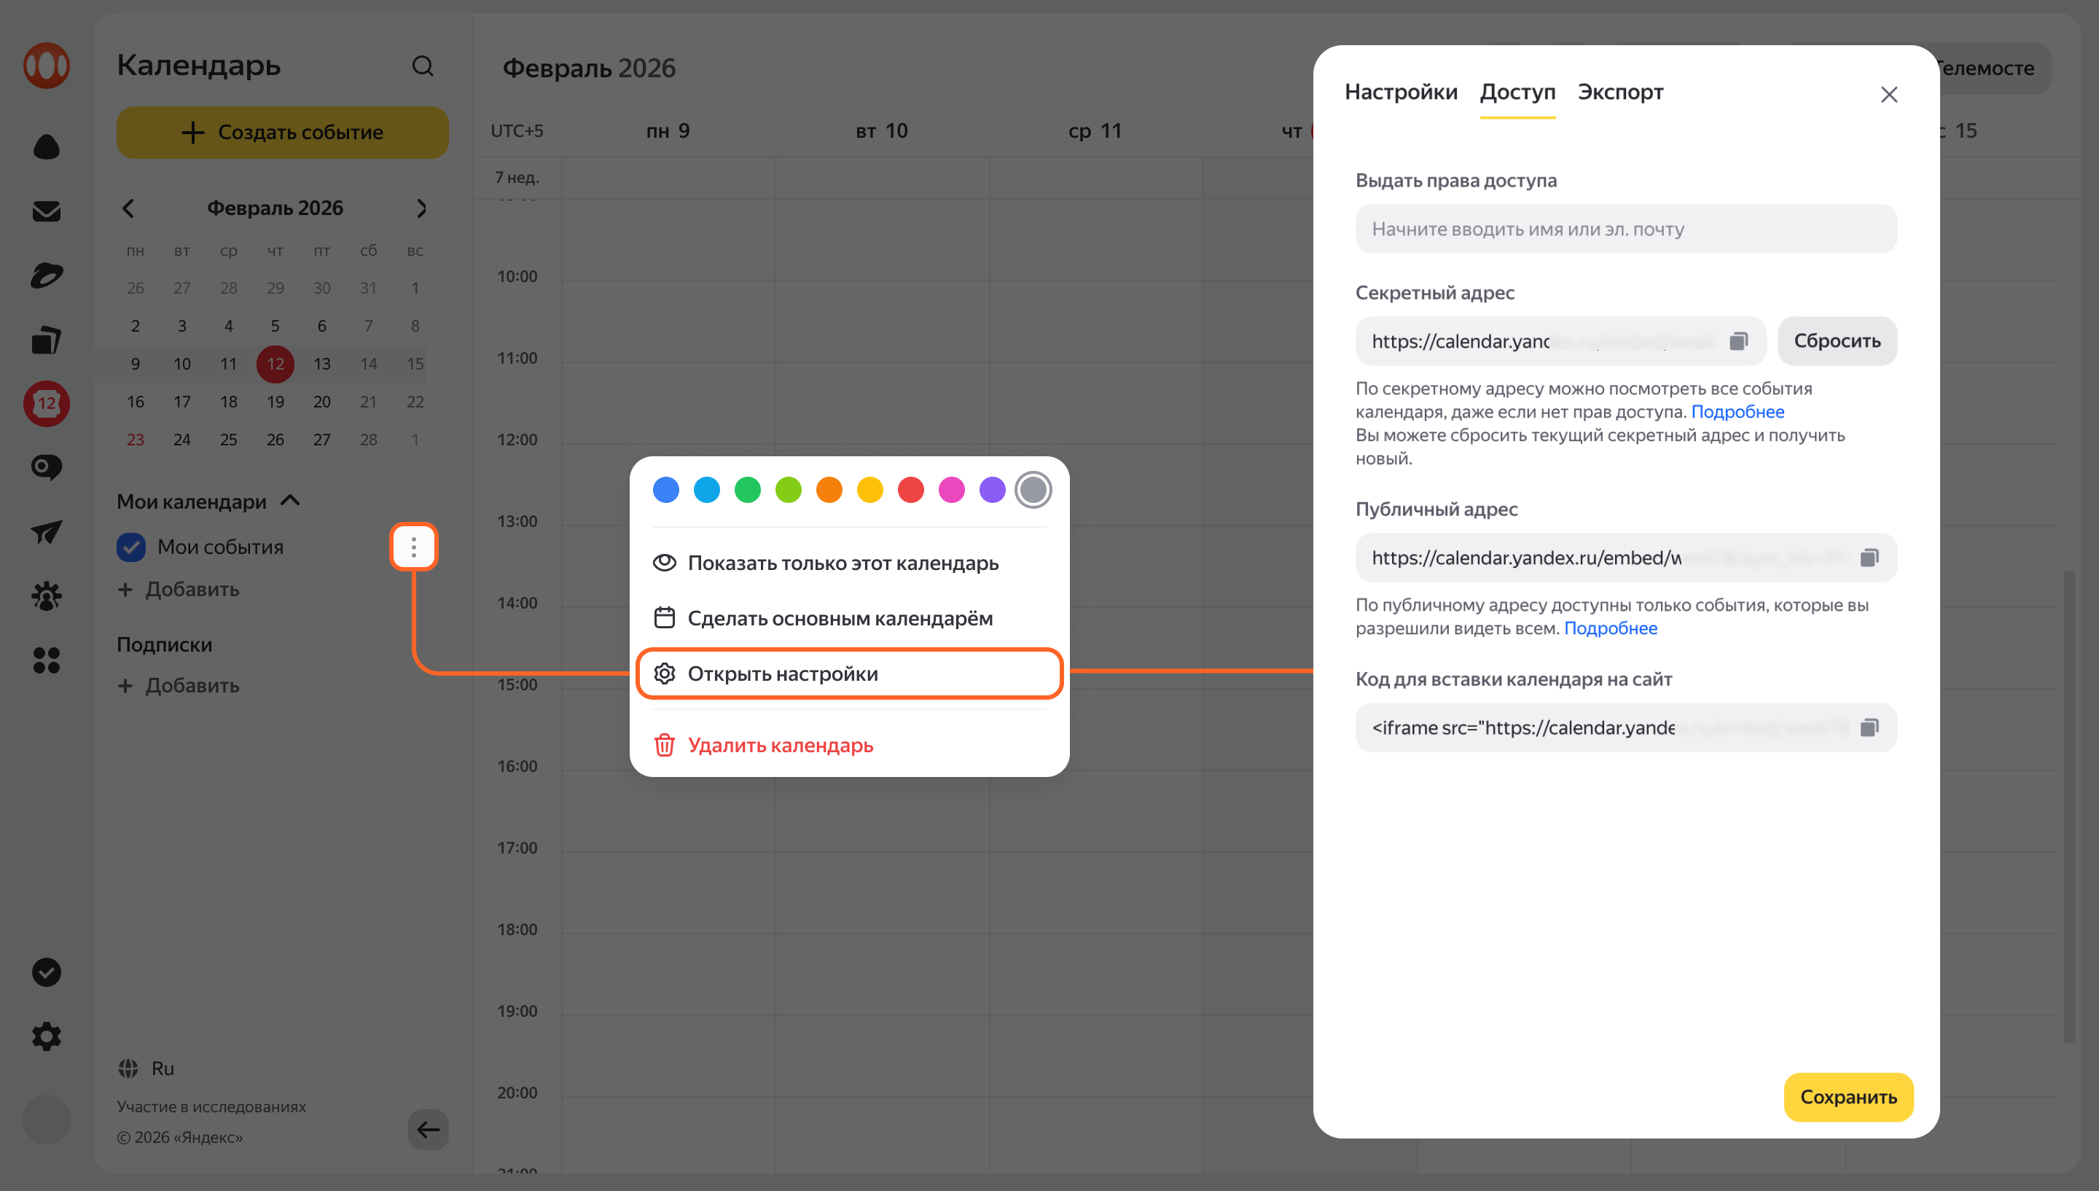
Task: Click the Сбросить button
Action: 1837,341
